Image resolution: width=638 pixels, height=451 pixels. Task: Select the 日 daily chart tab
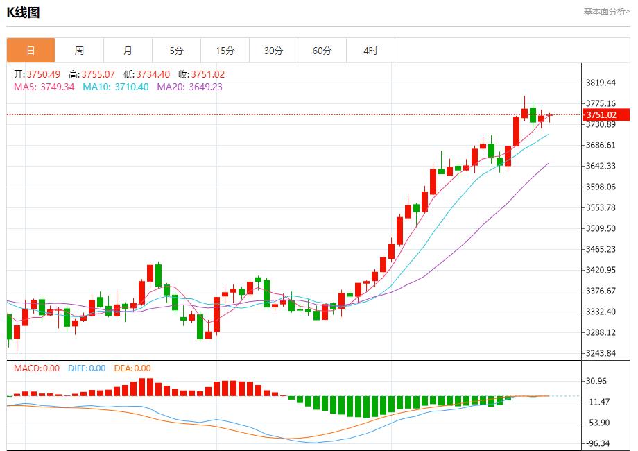31,51
